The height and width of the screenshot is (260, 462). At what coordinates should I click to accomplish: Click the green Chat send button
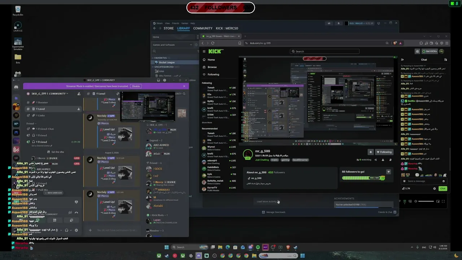click(x=443, y=188)
